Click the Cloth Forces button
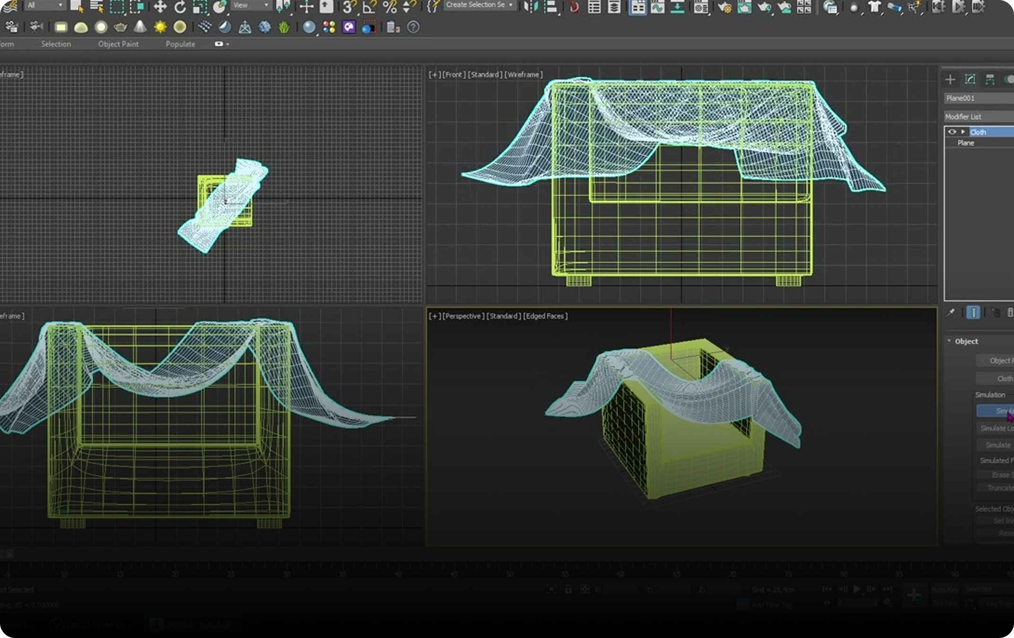This screenshot has height=638, width=1014. pos(996,379)
